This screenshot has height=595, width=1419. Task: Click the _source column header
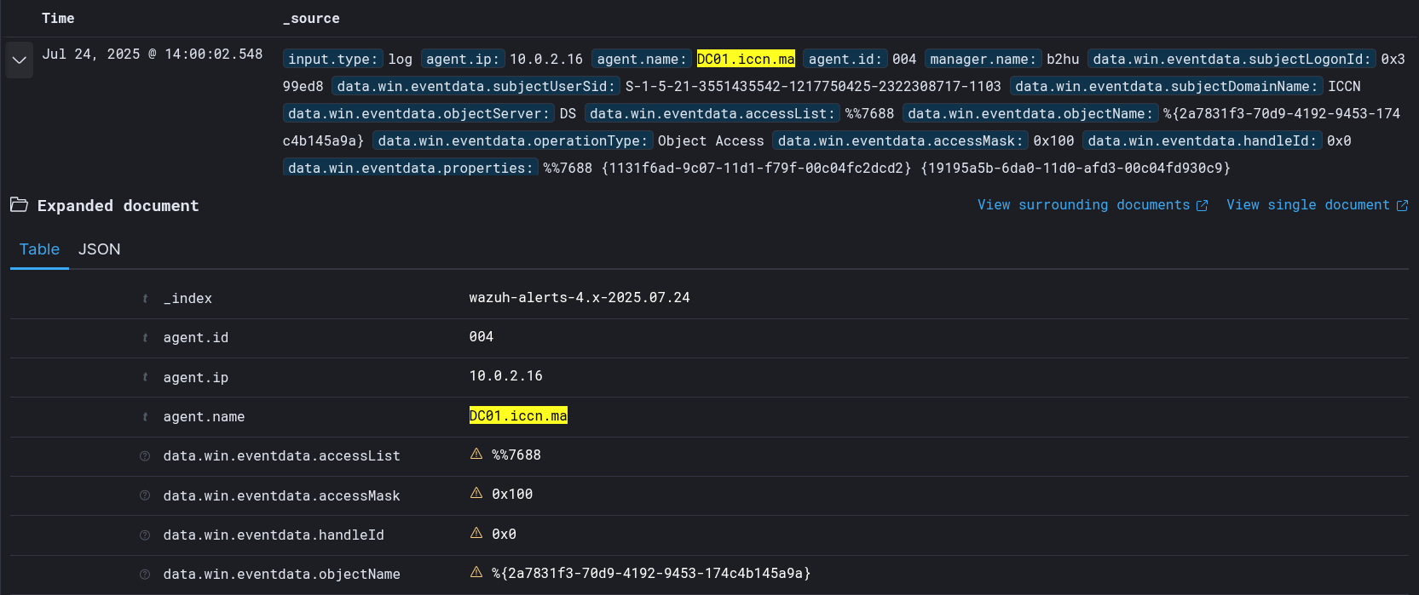(311, 19)
